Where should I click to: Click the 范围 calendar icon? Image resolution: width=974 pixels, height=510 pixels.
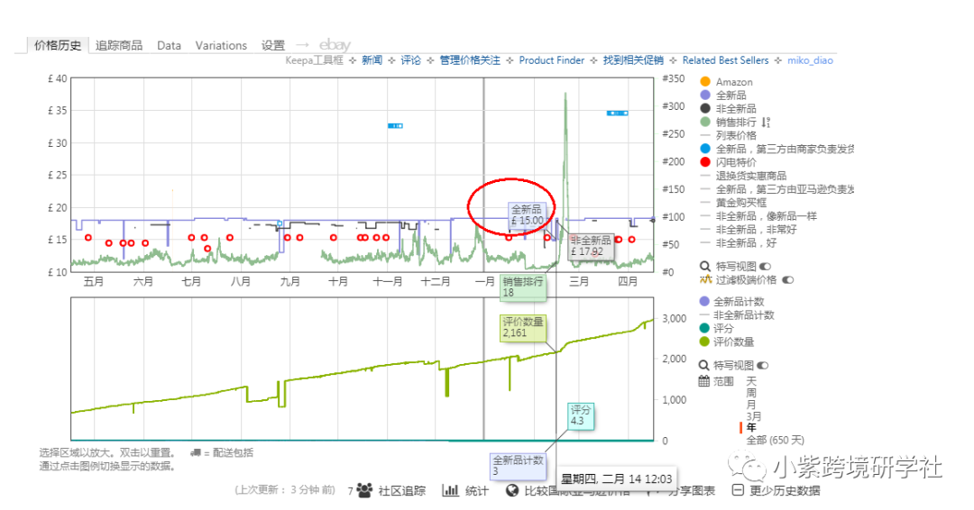coord(704,381)
